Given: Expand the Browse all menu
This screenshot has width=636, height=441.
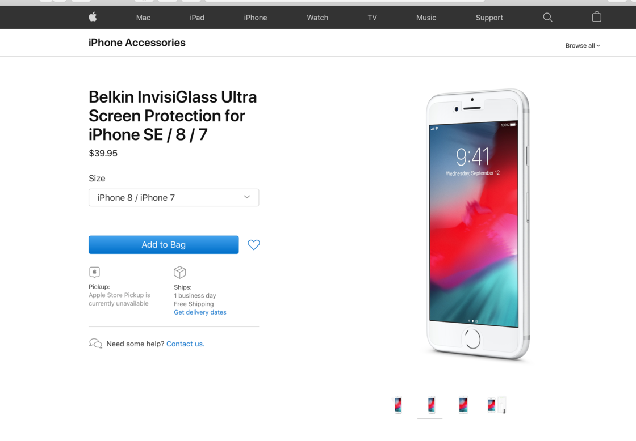Looking at the screenshot, I should (x=583, y=46).
